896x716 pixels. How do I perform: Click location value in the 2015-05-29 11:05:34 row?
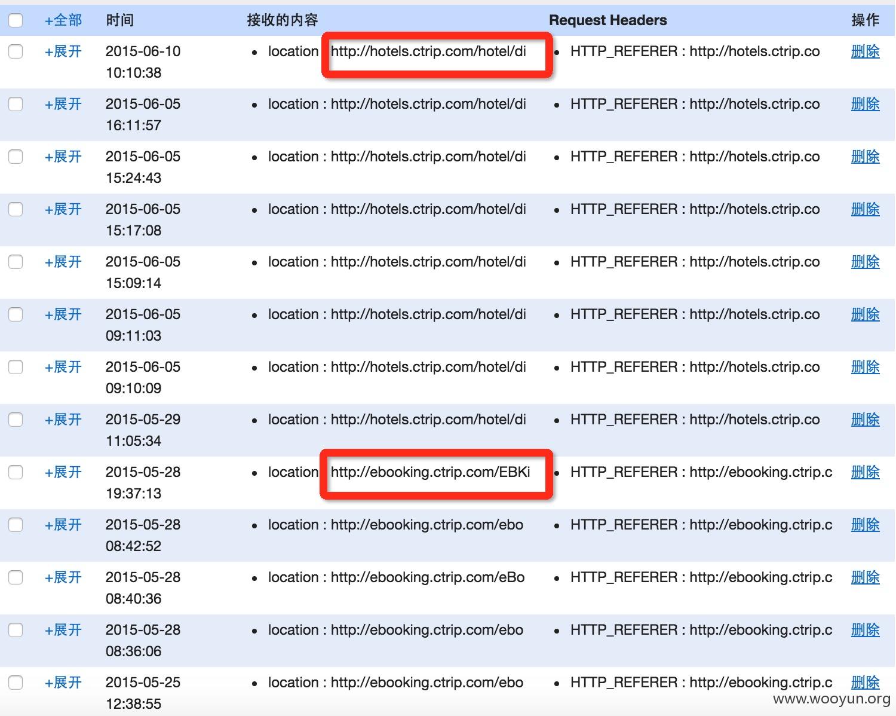(x=428, y=420)
